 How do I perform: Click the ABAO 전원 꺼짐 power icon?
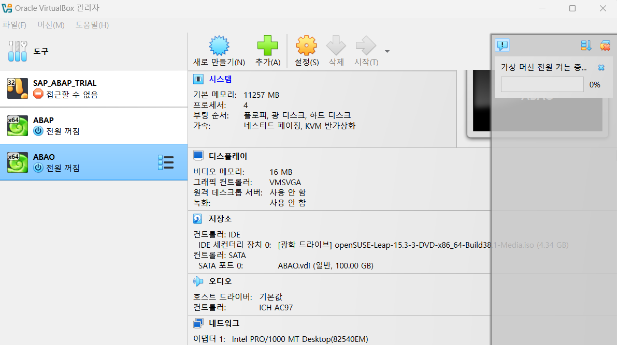click(38, 168)
